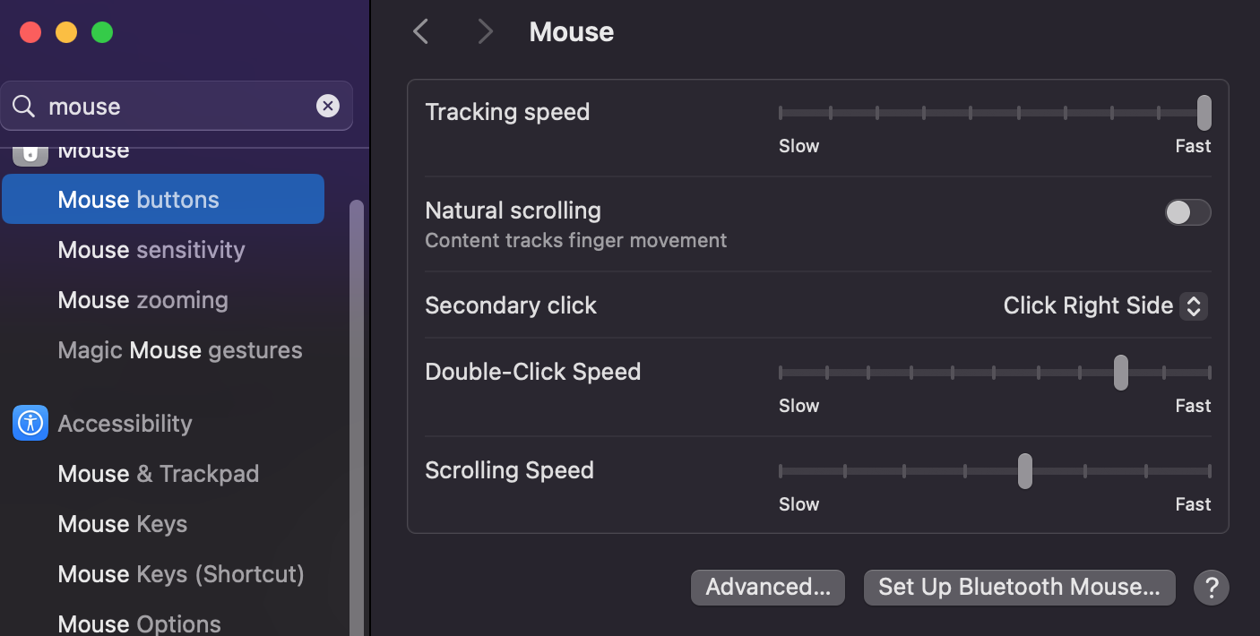Click the Mouse section icon in sidebar
This screenshot has height=636, width=1260.
(30, 155)
